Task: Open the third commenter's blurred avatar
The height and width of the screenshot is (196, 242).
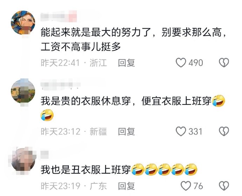Action: (x=23, y=160)
